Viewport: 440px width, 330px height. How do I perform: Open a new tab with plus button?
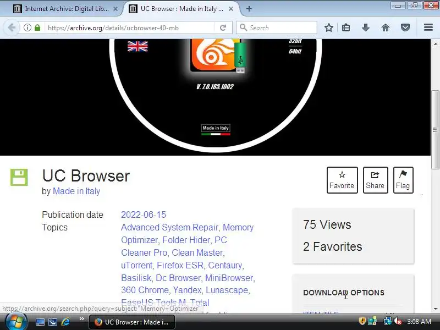click(249, 9)
